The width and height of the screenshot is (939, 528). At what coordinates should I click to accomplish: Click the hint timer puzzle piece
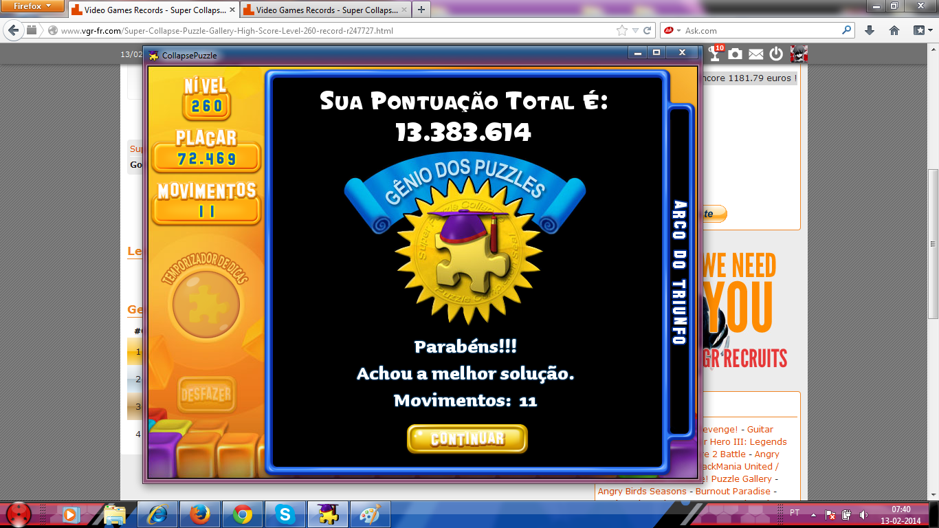point(206,304)
